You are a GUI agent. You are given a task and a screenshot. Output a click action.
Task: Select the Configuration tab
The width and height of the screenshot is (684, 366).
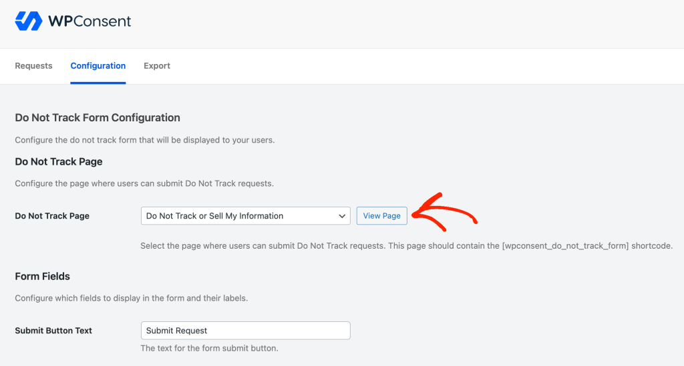pyautogui.click(x=98, y=66)
